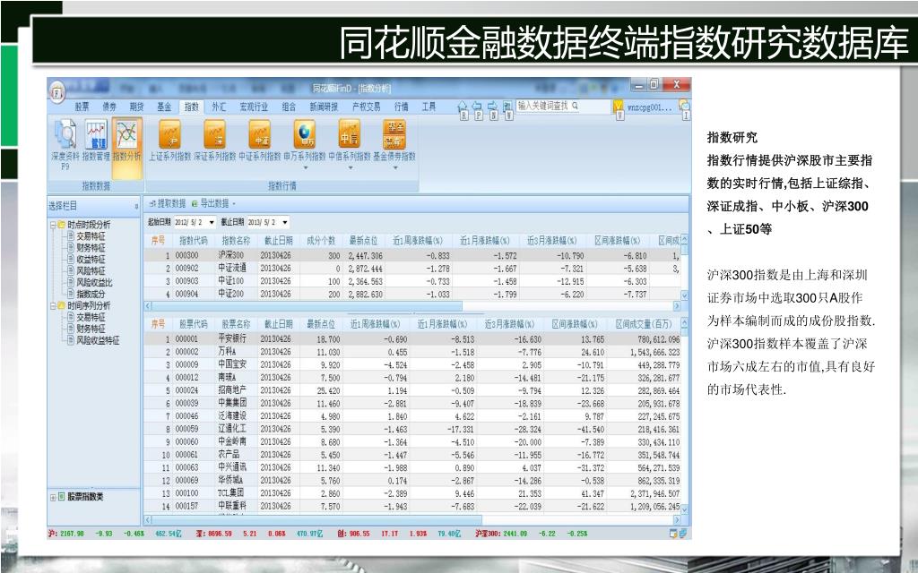The image size is (918, 573).
Task: Open the 导出数据 dropdown arrow
Action: pos(234,204)
